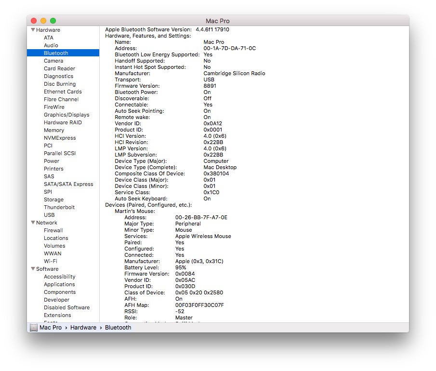Collapse the Hardware section triangle

[33, 30]
